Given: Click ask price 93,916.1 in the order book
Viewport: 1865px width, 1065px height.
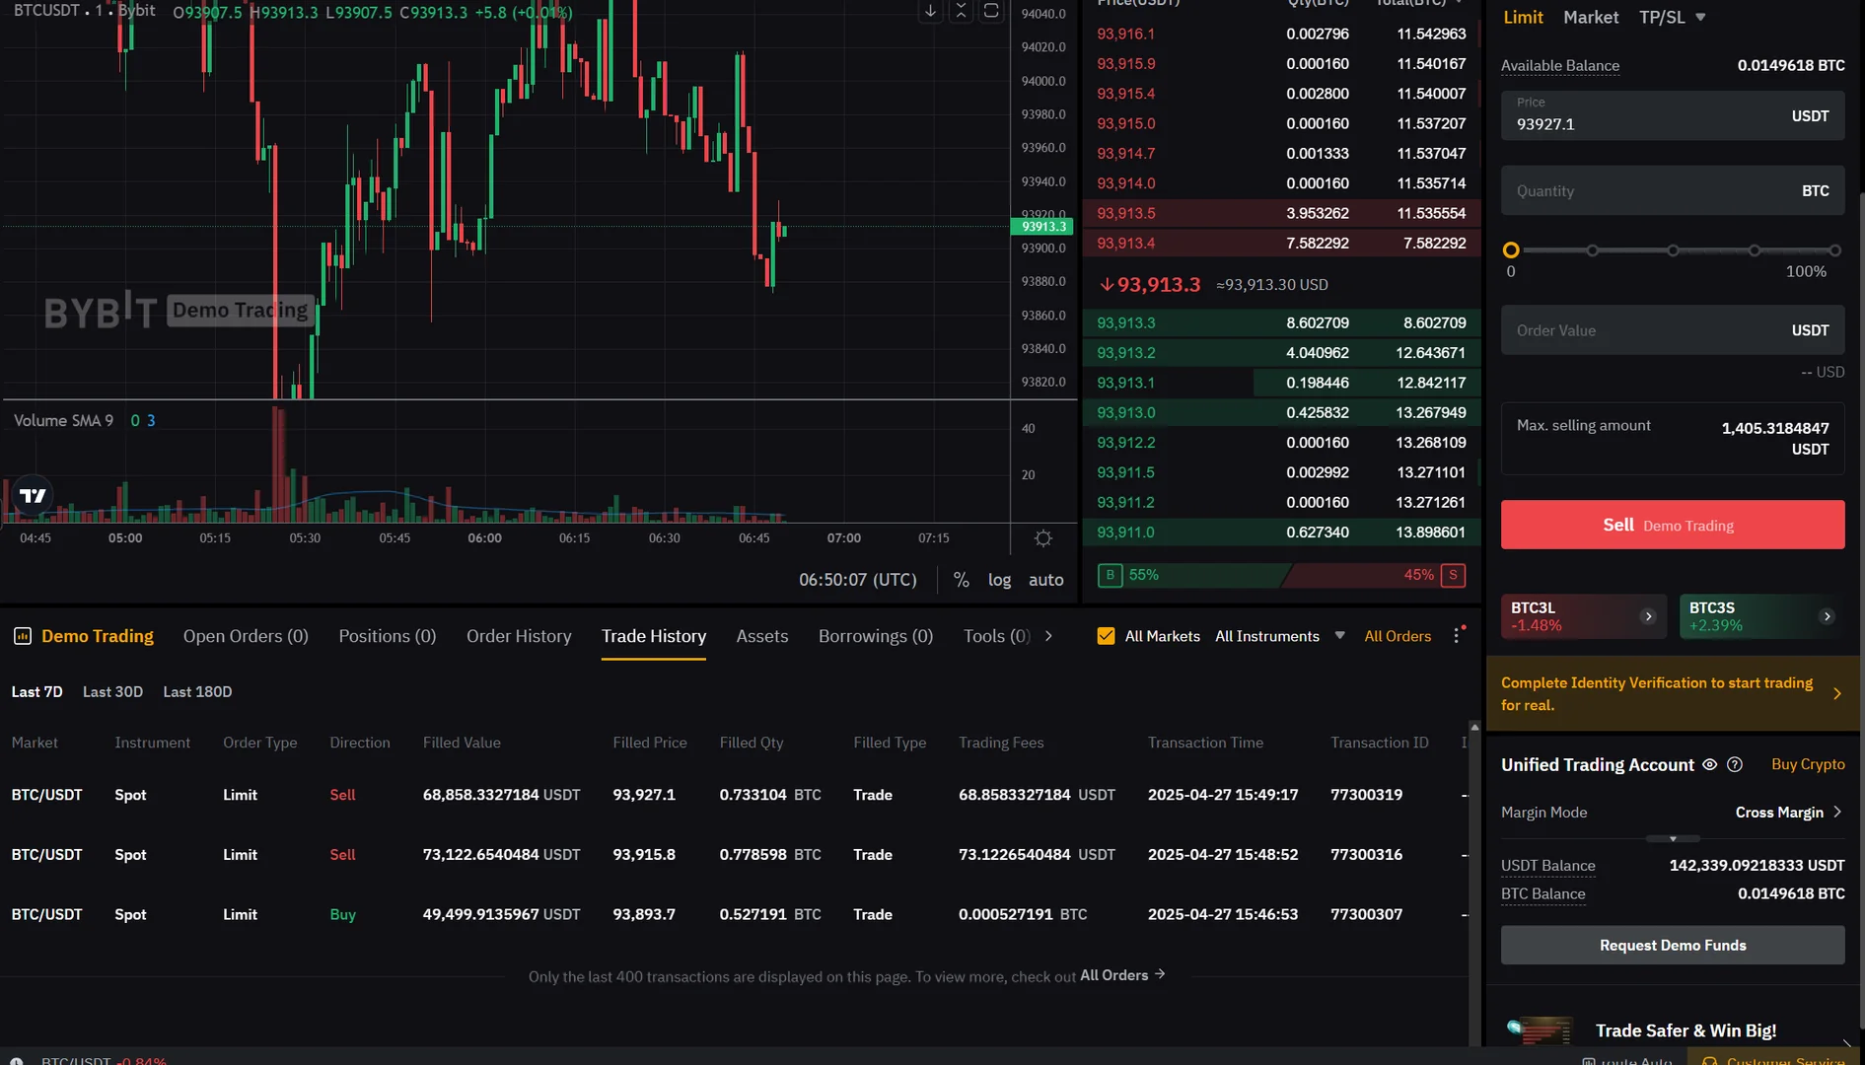Looking at the screenshot, I should point(1125,34).
